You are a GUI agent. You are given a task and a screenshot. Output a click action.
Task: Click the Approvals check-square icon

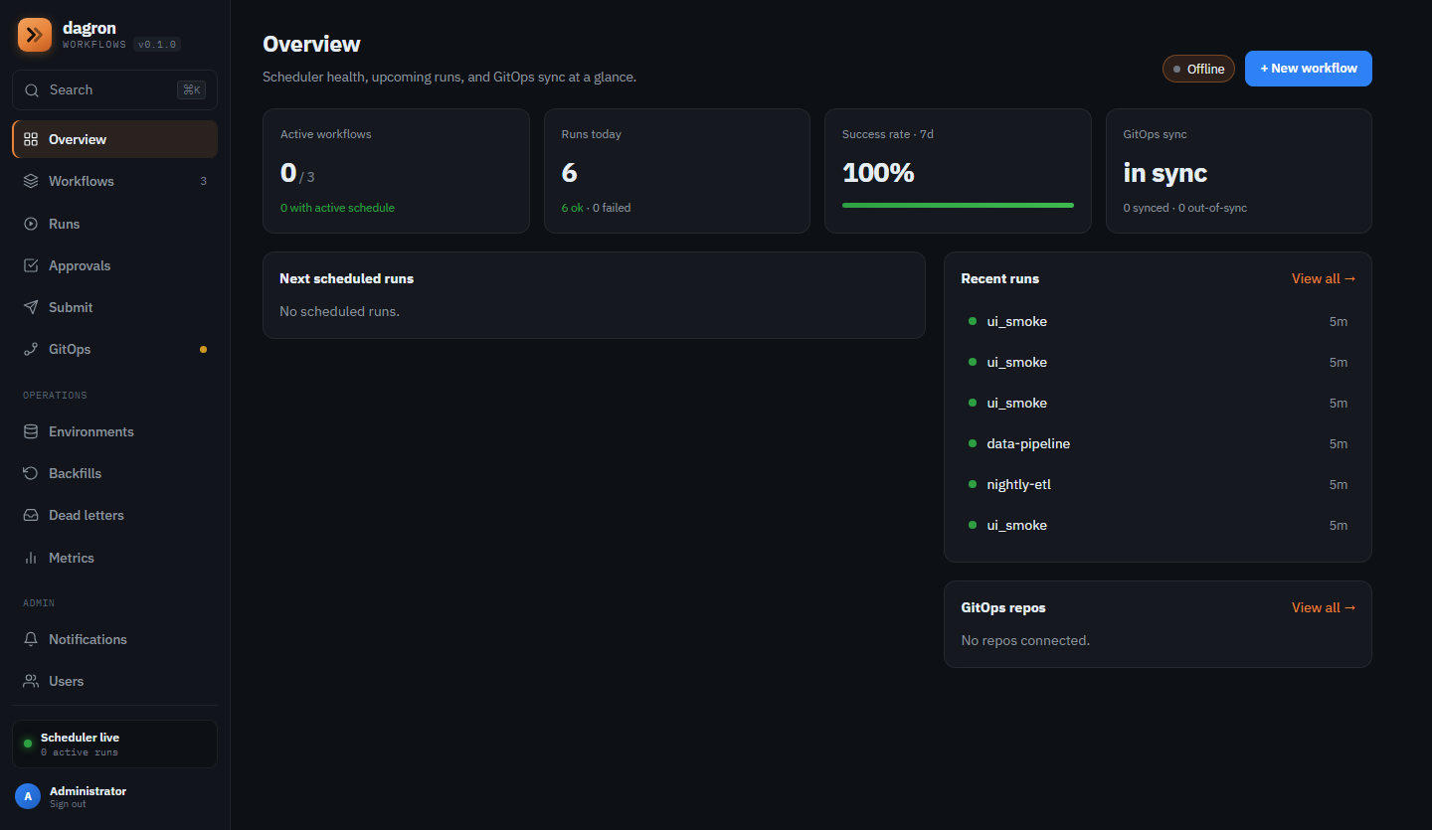click(x=31, y=265)
